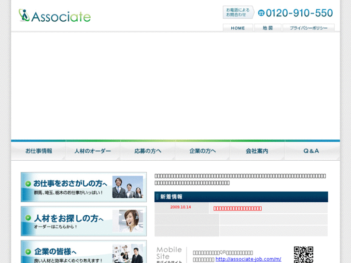
Task: Click the 人材をお探しの方へ banner
Action: [84, 221]
